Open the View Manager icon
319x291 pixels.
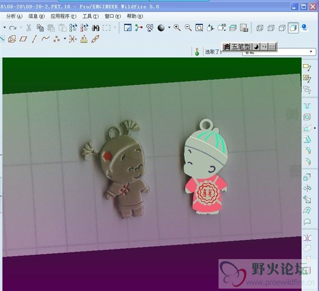pos(244,28)
